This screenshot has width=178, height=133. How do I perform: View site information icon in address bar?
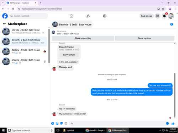pos(19,9)
